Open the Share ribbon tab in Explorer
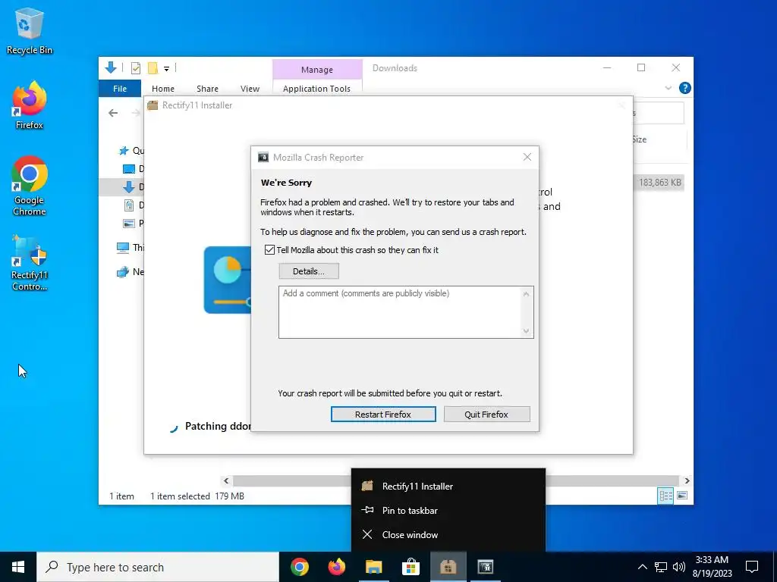 [x=207, y=89]
